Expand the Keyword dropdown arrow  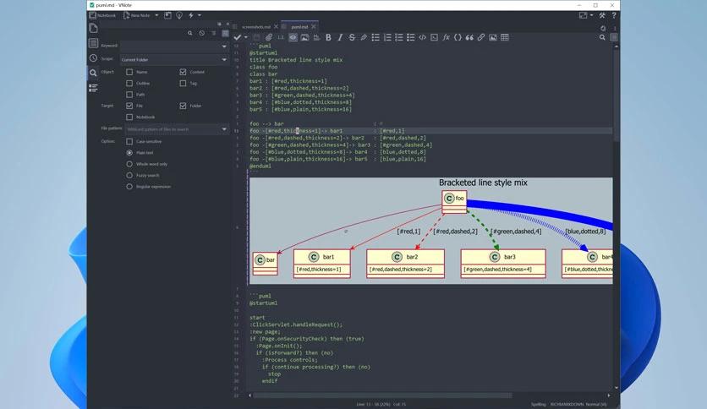pyautogui.click(x=224, y=46)
